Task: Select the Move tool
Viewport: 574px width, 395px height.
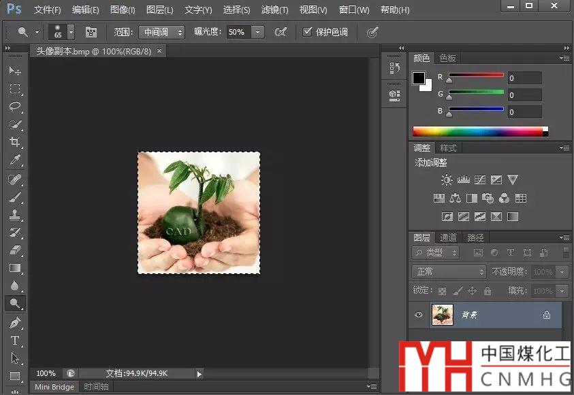Action: click(x=15, y=71)
